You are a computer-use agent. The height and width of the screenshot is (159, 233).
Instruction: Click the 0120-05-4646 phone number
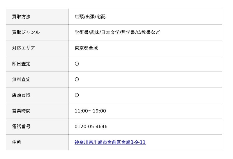91,126
